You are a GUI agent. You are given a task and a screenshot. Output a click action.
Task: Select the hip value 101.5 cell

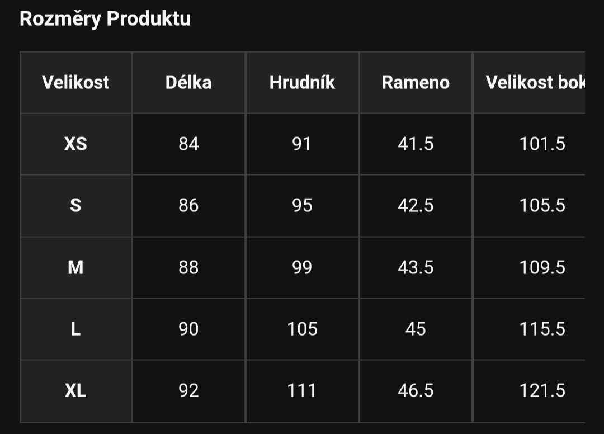point(529,144)
